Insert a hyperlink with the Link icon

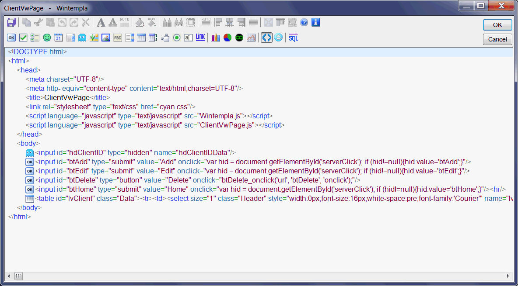pyautogui.click(x=200, y=37)
